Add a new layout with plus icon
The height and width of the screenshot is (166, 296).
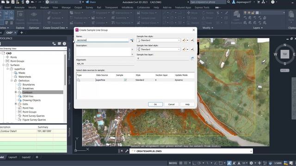coord(37,157)
